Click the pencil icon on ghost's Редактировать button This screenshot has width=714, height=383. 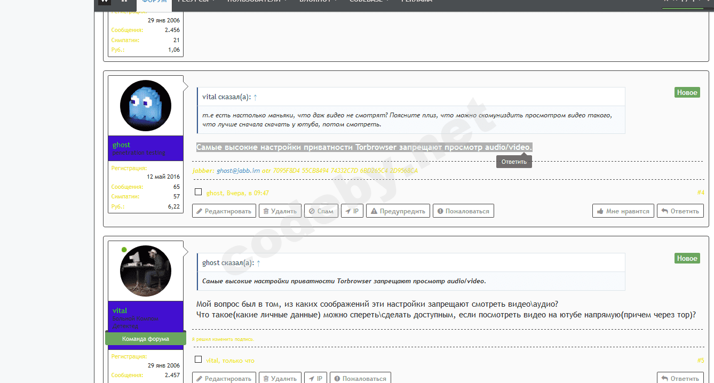coord(199,211)
